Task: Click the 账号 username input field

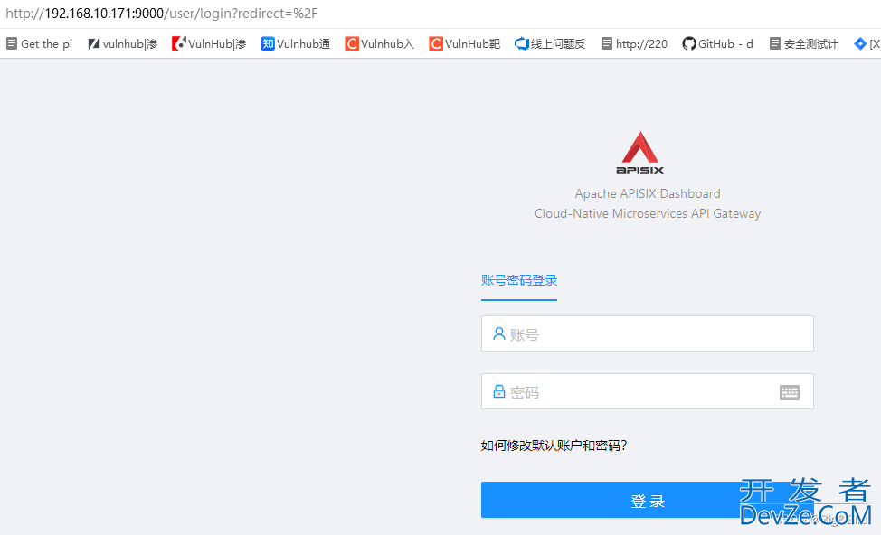Action: pyautogui.click(x=648, y=333)
